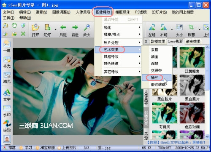The image size is (211, 152).
Task: Choose 交织带 effect
Action: [157, 70]
